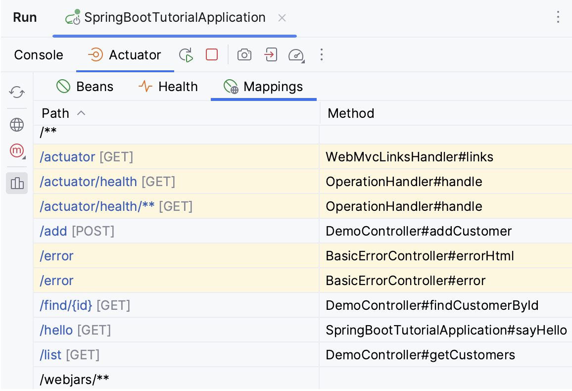Viewport: 572px width, 391px height.
Task: Click the Spring Boot run configuration icon
Action: click(73, 17)
